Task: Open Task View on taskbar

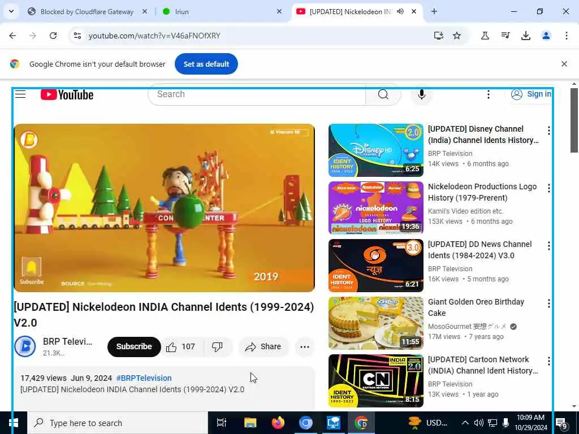Action: coord(221,423)
